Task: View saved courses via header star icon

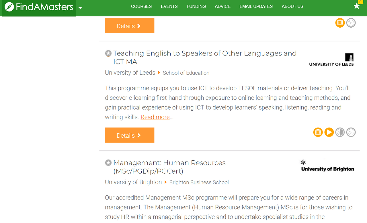Action: [x=357, y=6]
